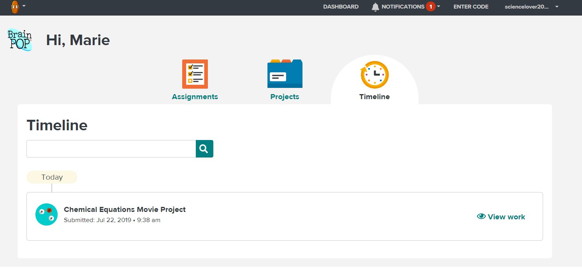Screen dimensions: 582x280
Task: Open the Notifications menu label
Action: pos(403,7)
